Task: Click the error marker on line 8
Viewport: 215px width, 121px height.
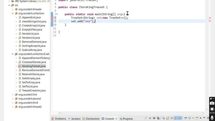Action: click(x=52, y=17)
